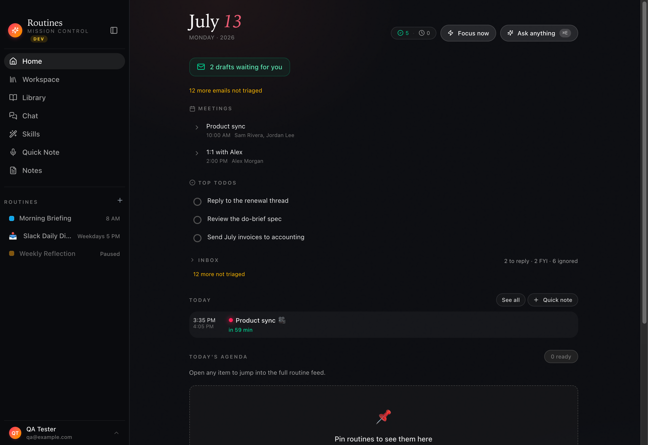Image resolution: width=648 pixels, height=445 pixels.
Task: Open Notes from the sidebar
Action: coord(65,170)
